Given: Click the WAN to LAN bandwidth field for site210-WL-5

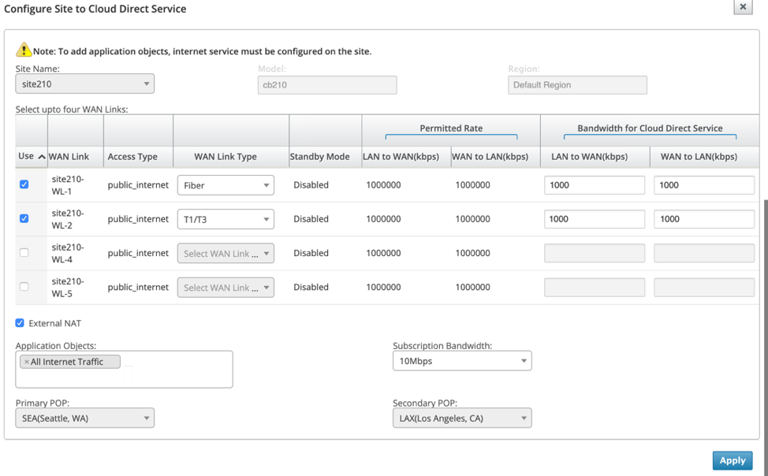Looking at the screenshot, I should point(704,288).
